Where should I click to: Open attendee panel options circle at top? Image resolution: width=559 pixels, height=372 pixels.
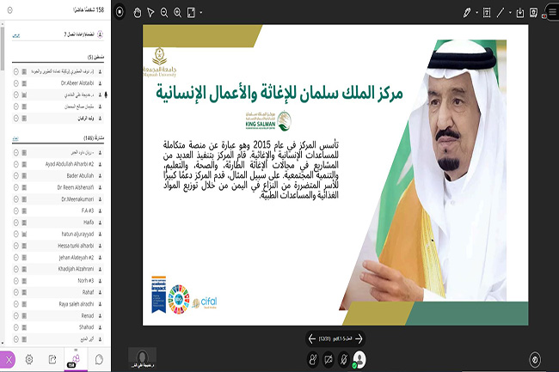coord(10,10)
